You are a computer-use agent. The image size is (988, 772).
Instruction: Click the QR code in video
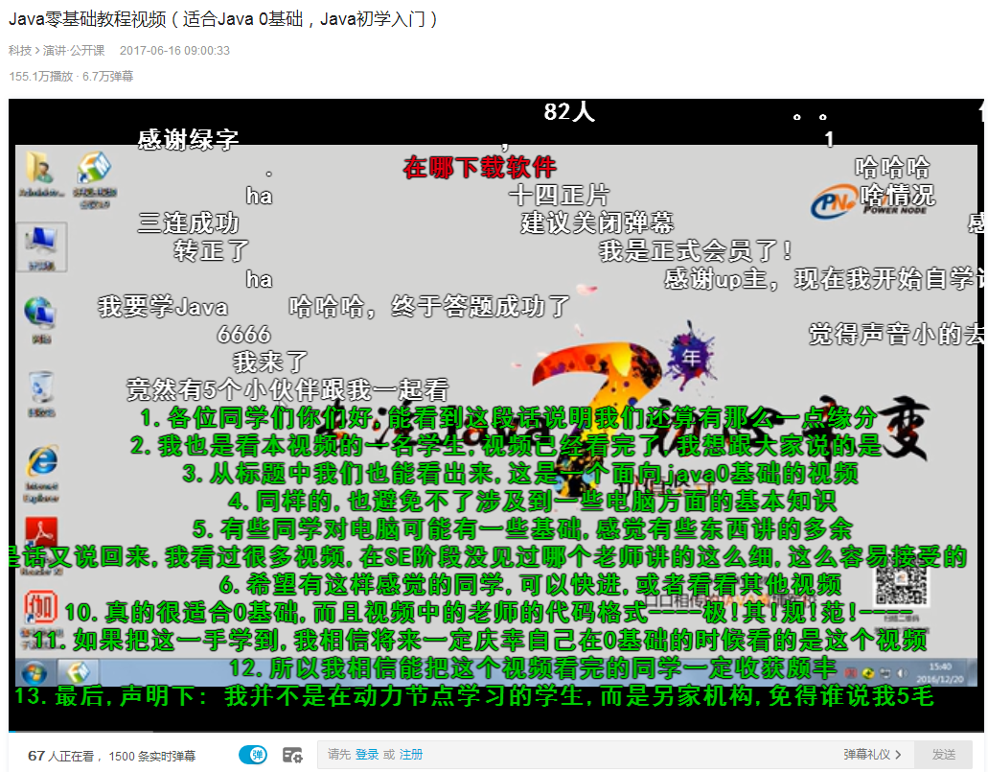[900, 580]
